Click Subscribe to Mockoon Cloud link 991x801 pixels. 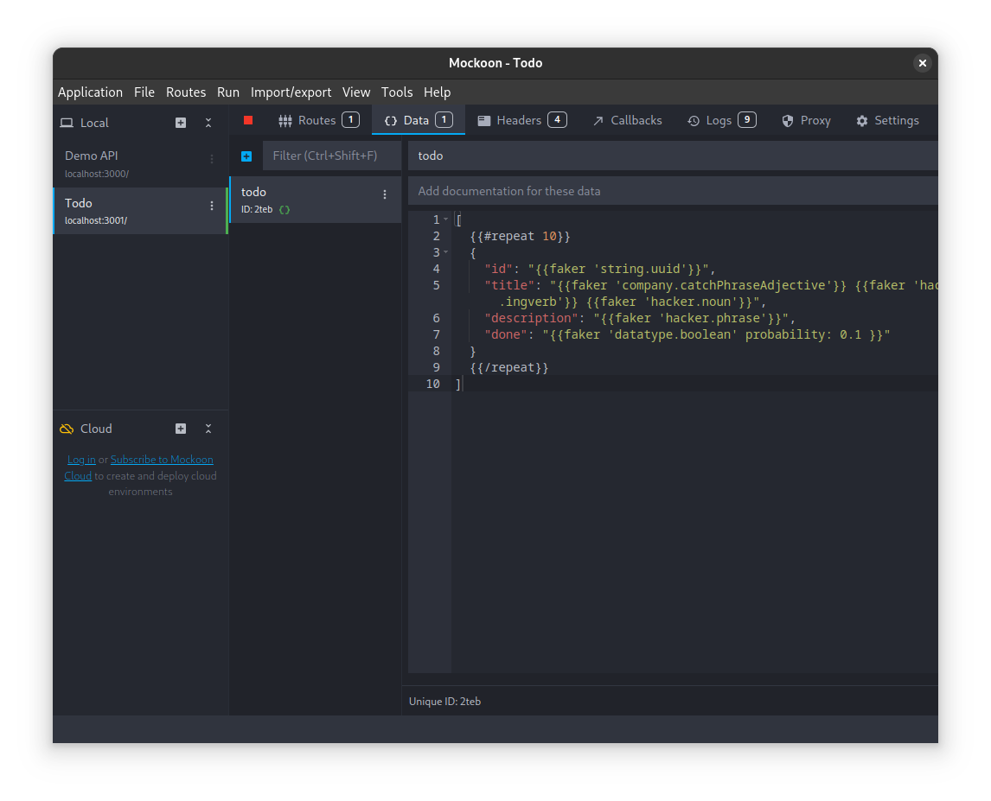(162, 460)
